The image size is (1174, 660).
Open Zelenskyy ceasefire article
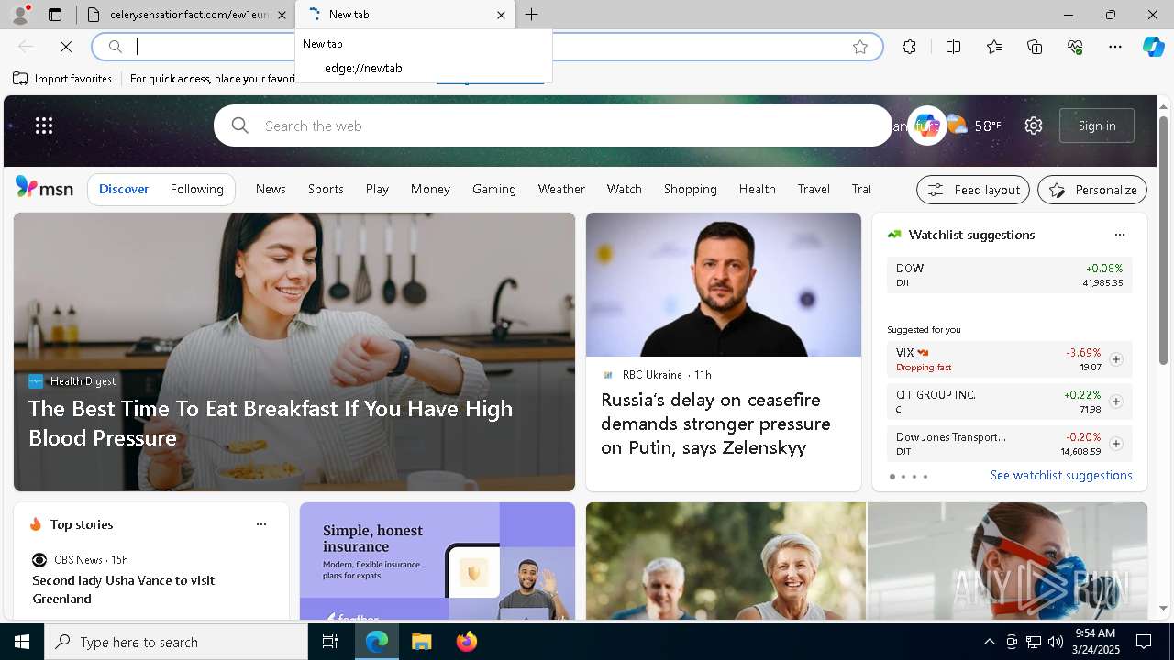715,423
